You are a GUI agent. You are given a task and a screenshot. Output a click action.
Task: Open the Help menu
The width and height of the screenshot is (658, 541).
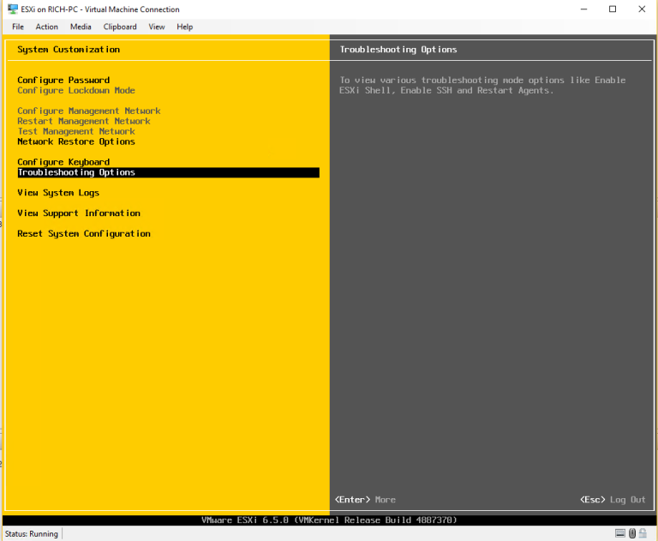point(185,27)
